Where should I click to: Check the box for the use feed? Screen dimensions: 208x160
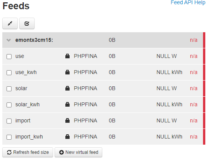[9, 56]
